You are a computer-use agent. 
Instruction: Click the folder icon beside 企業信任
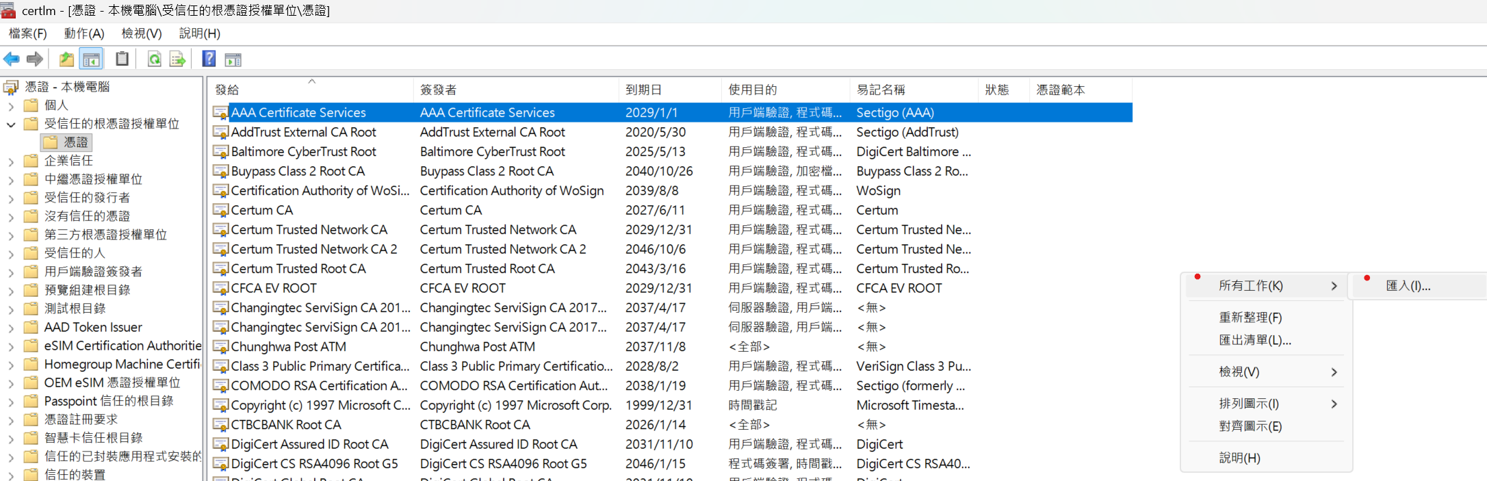pos(31,161)
